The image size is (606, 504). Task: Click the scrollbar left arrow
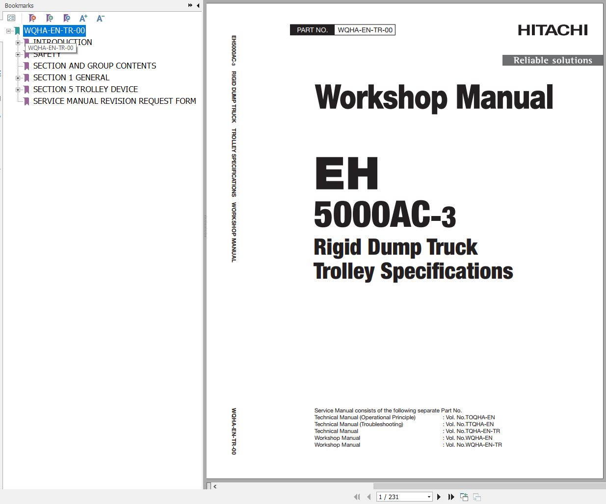pyautogui.click(x=215, y=486)
